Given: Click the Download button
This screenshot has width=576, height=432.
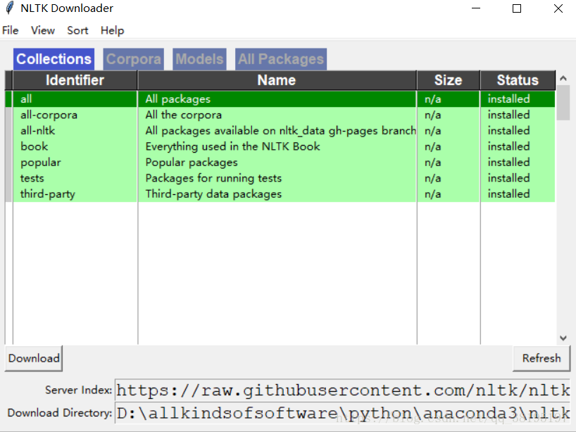Looking at the screenshot, I should 34,358.
